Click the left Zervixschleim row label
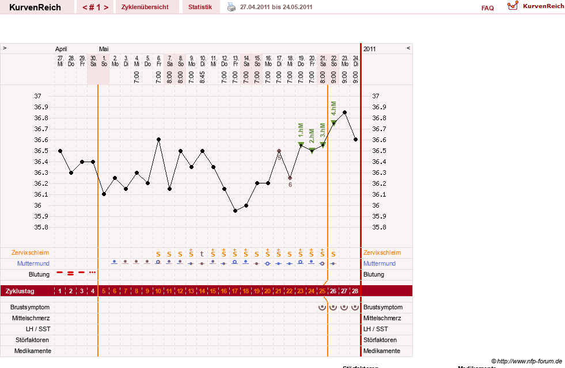 (31, 252)
